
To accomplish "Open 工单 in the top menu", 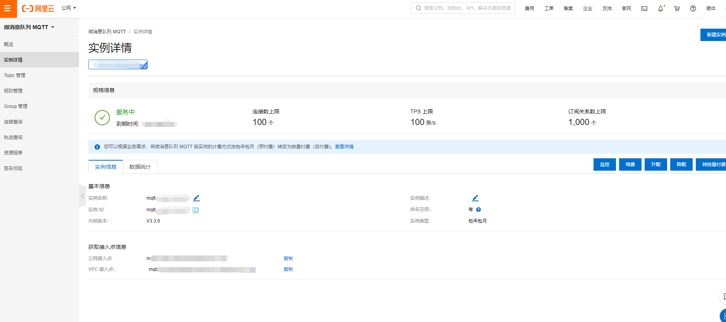I will [549, 9].
